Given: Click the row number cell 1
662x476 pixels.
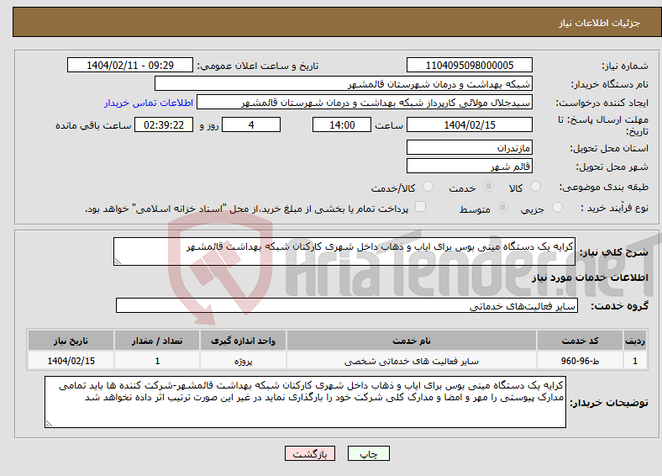Looking at the screenshot, I should (635, 361).
